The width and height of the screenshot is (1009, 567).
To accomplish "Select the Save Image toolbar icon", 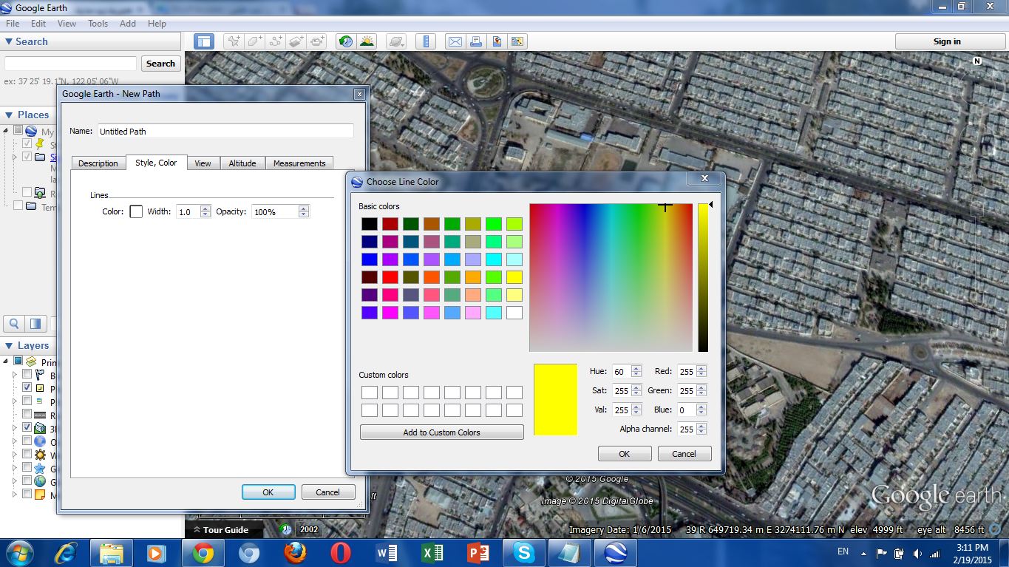I will 497,41.
